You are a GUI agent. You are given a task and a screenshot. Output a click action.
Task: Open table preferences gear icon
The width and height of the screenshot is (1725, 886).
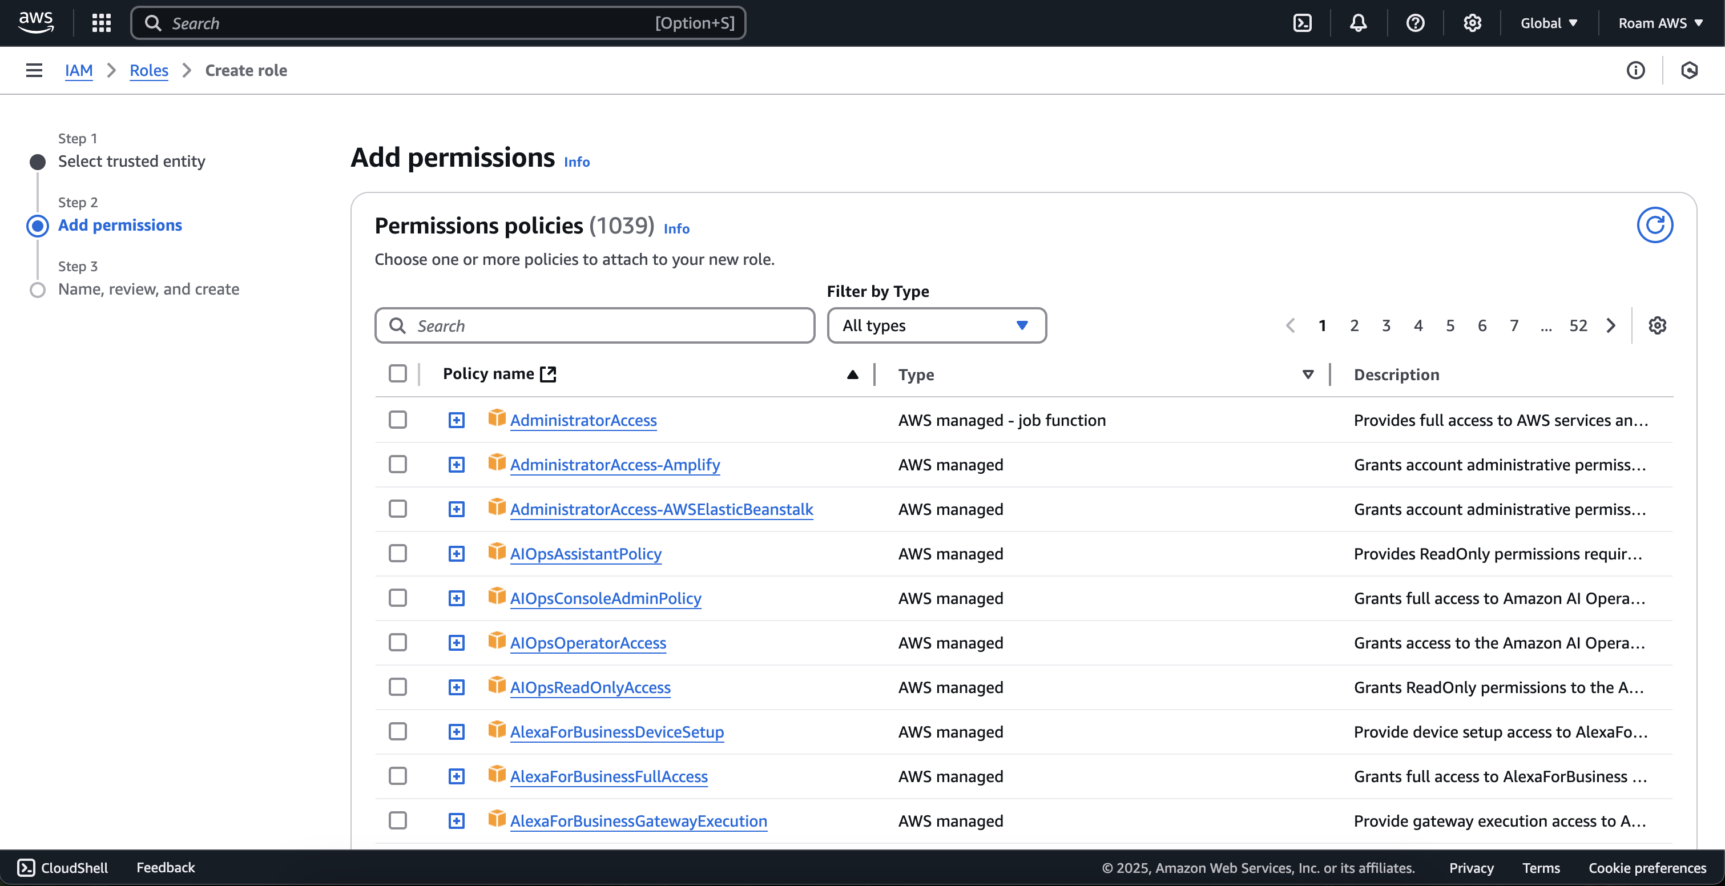1657,325
